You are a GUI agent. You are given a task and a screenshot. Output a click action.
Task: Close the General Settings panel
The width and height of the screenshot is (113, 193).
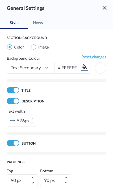tap(105, 8)
